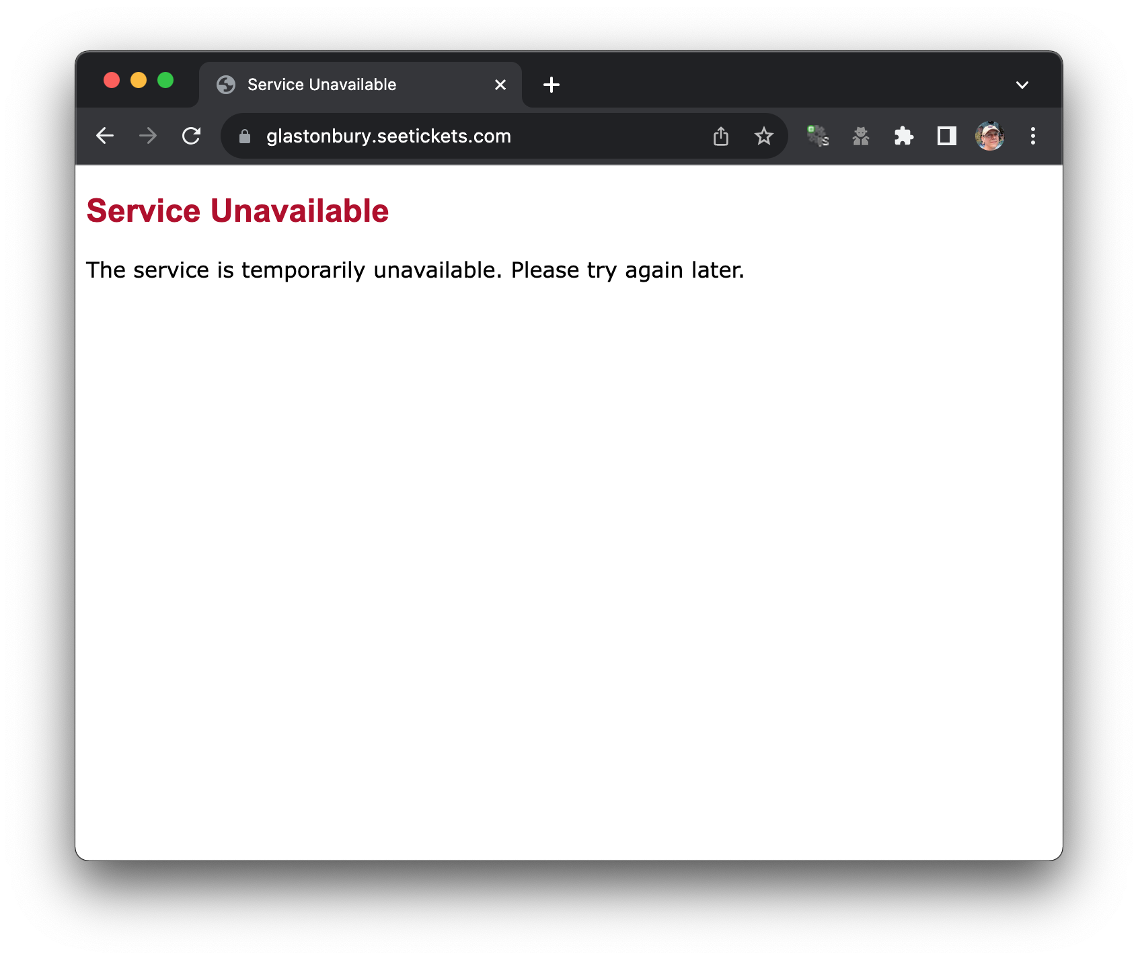Share this page using the share icon

click(x=721, y=136)
